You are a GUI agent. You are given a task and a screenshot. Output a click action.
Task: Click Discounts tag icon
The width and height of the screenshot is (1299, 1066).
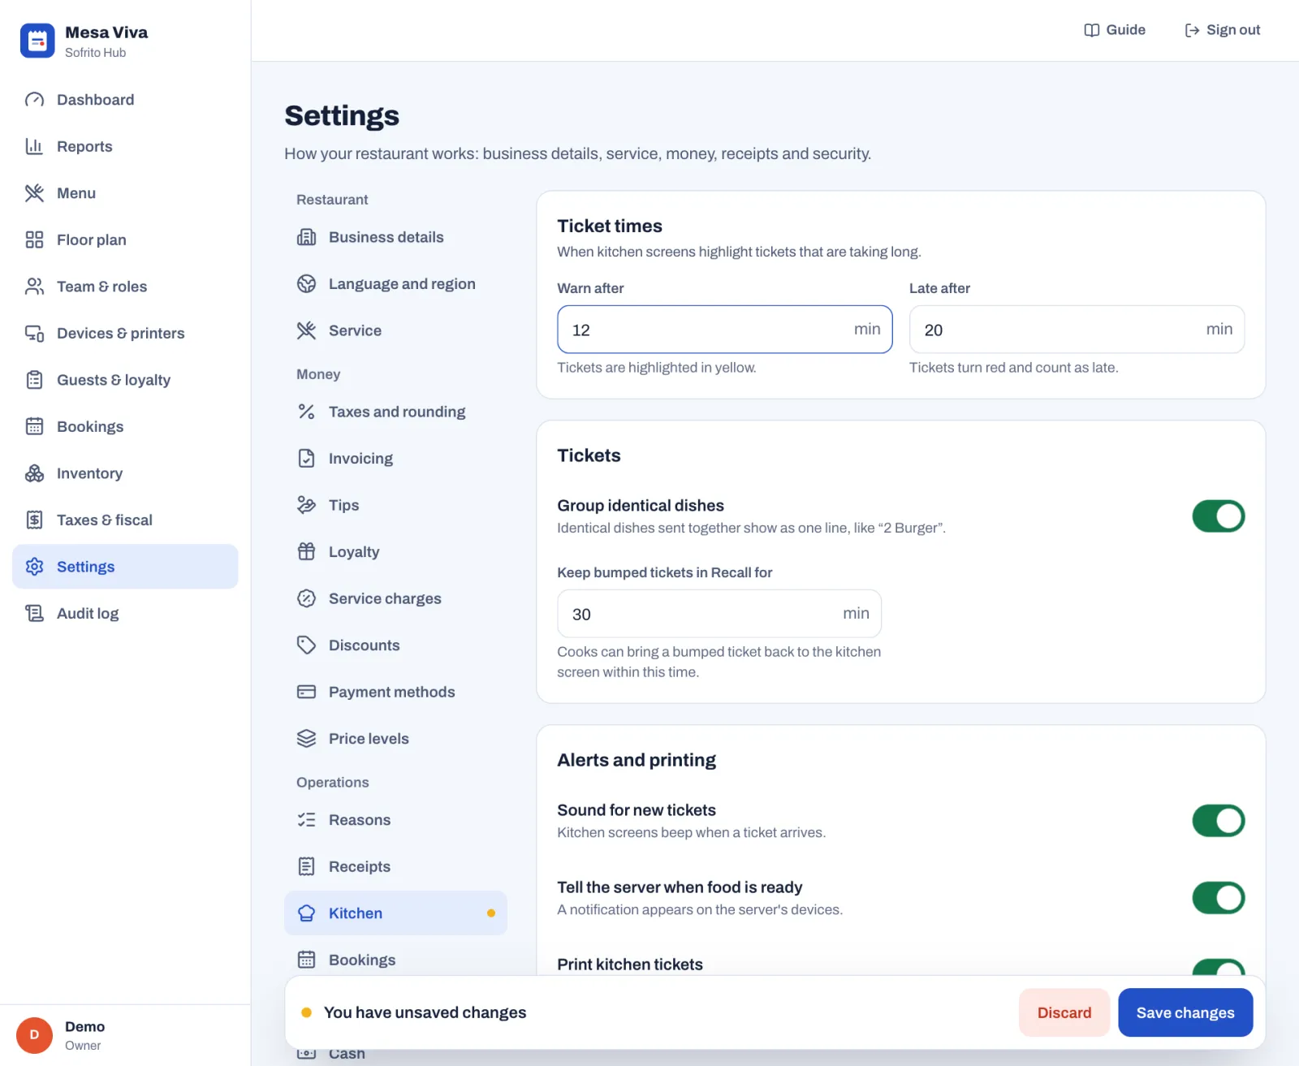306,645
